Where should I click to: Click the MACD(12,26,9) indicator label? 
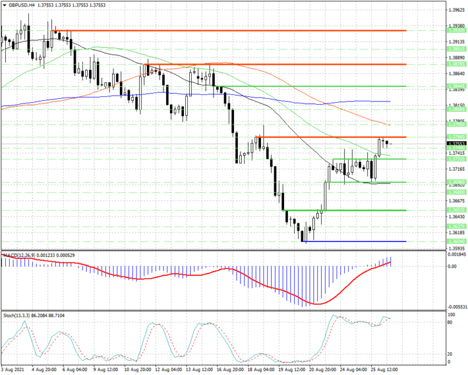coord(19,256)
